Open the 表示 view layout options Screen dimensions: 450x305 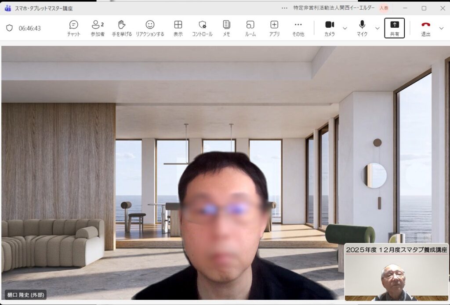tap(178, 28)
